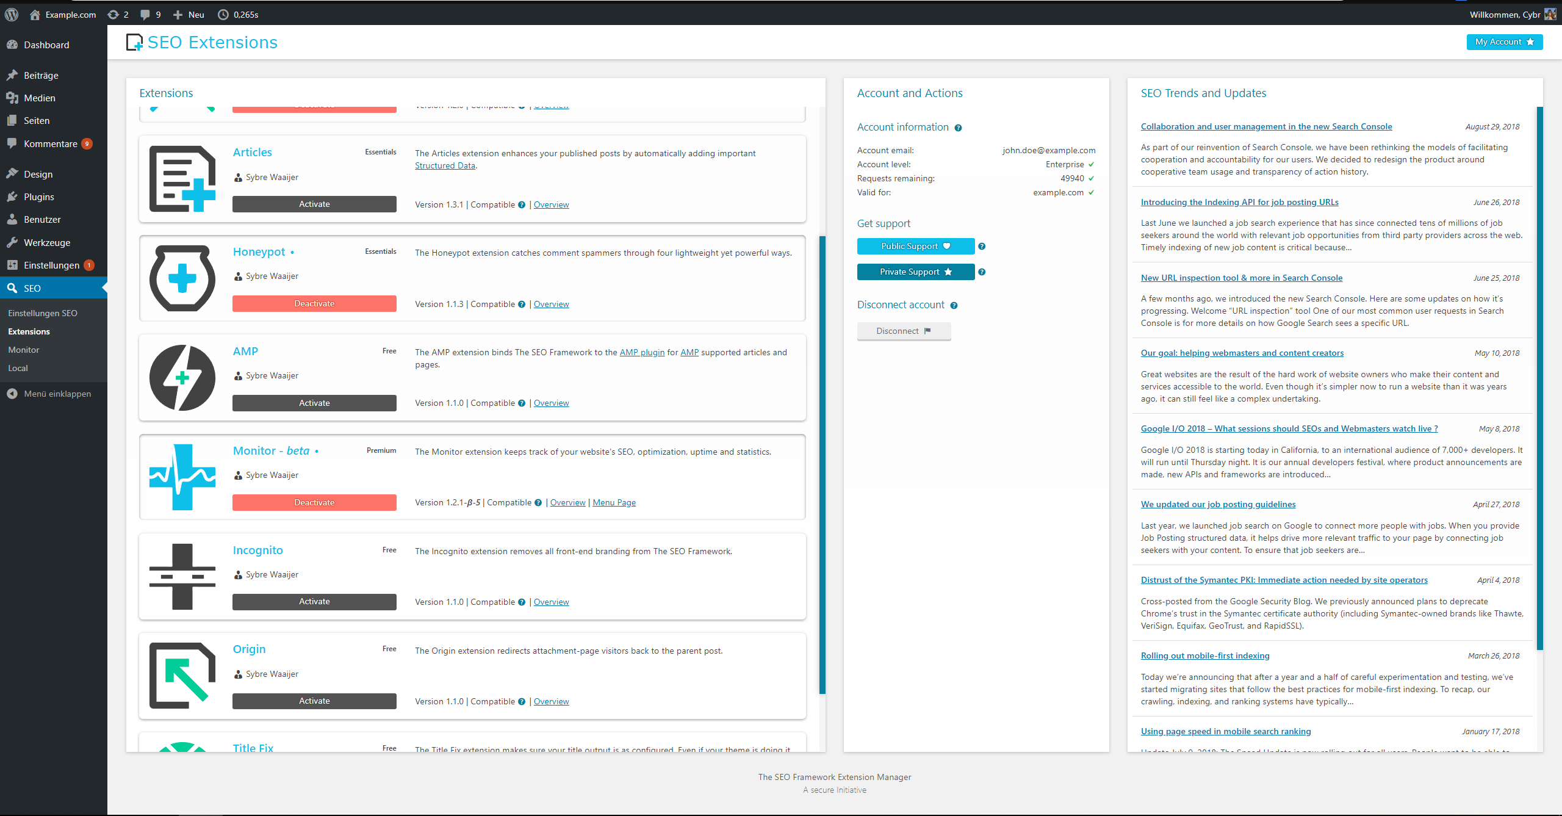Open Einstellungen menu item
This screenshot has height=816, width=1562.
[x=54, y=265]
